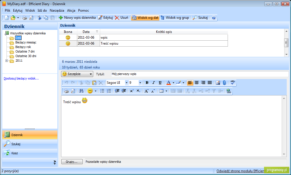Screen dimensions: 291x175
Task: Toggle bold formatting
Action: click(x=147, y=83)
